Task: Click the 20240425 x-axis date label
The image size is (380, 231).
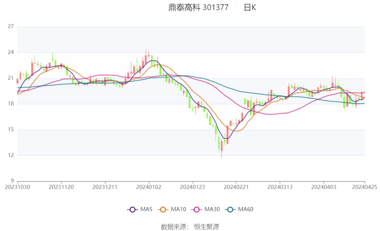Action: 365,187
